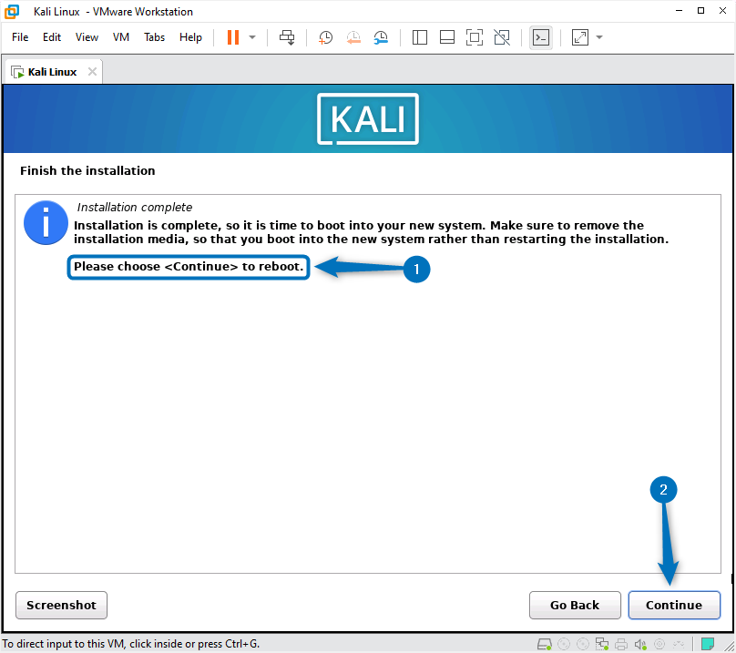Image resolution: width=736 pixels, height=653 pixels.
Task: Open the pause button dropdown menu
Action: (x=251, y=37)
